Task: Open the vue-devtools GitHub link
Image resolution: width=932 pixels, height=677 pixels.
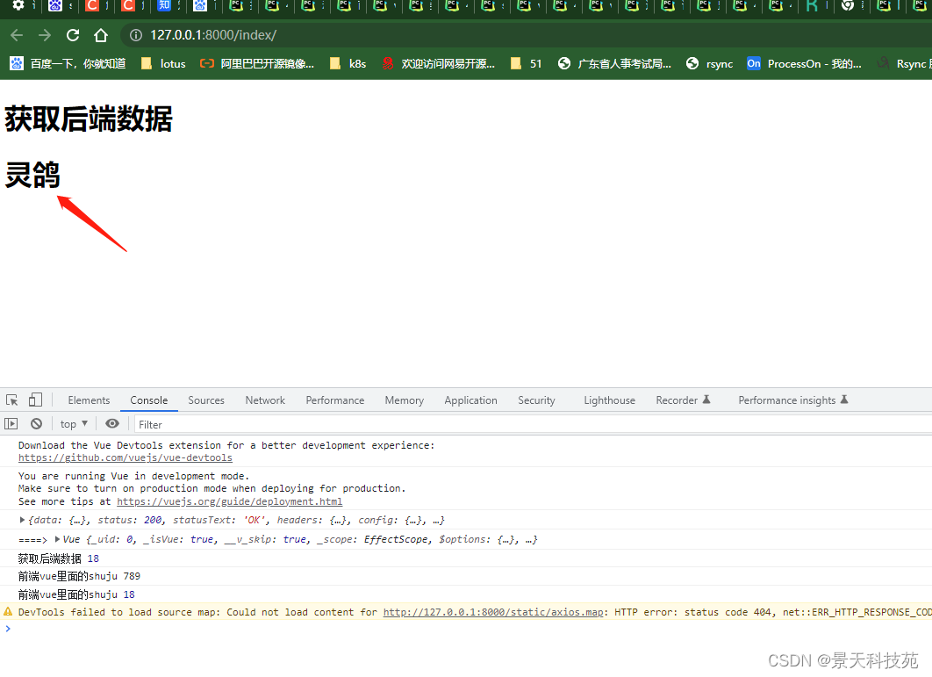Action: tap(125, 457)
